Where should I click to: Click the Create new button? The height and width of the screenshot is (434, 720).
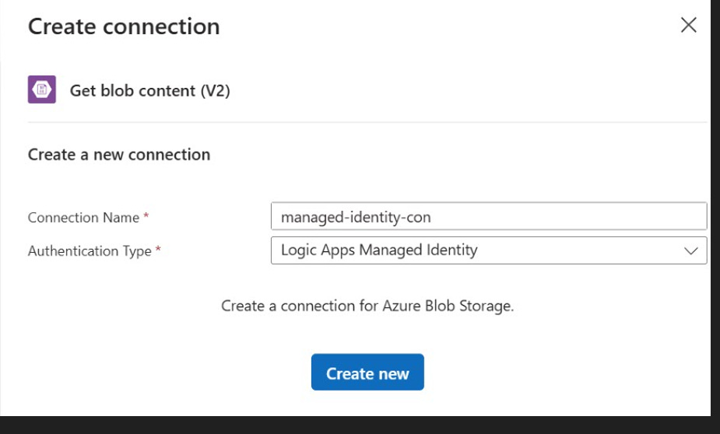pyautogui.click(x=367, y=372)
